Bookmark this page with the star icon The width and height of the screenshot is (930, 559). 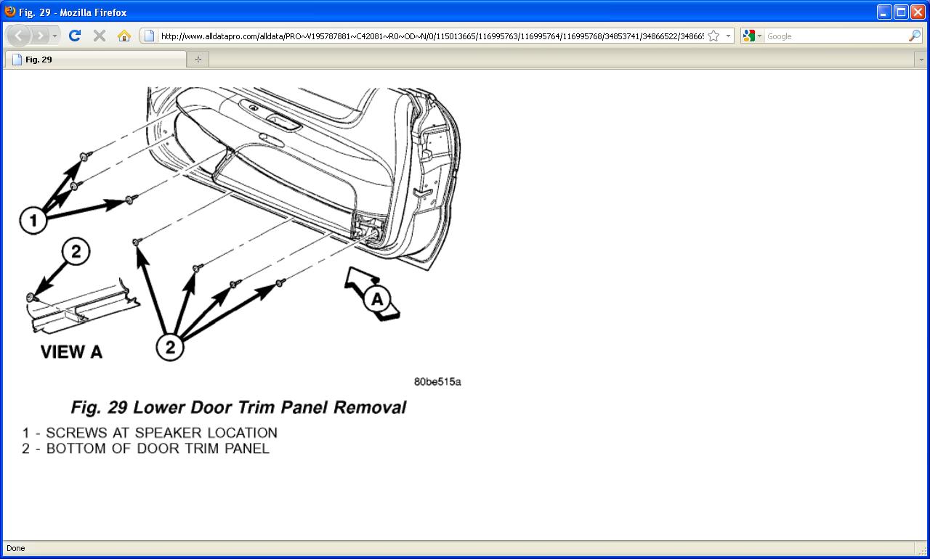coord(713,36)
